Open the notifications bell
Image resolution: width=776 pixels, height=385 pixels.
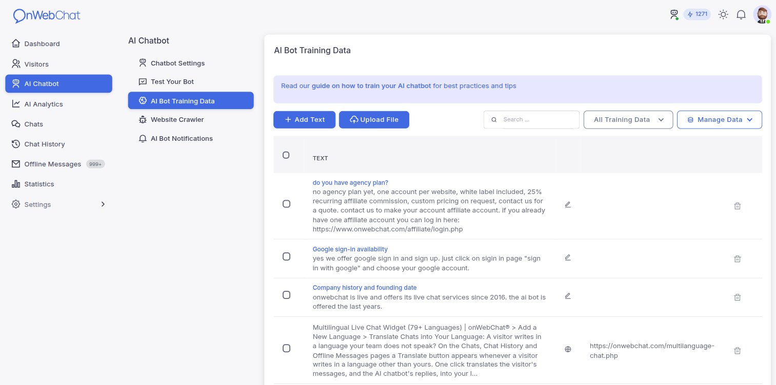(x=741, y=14)
